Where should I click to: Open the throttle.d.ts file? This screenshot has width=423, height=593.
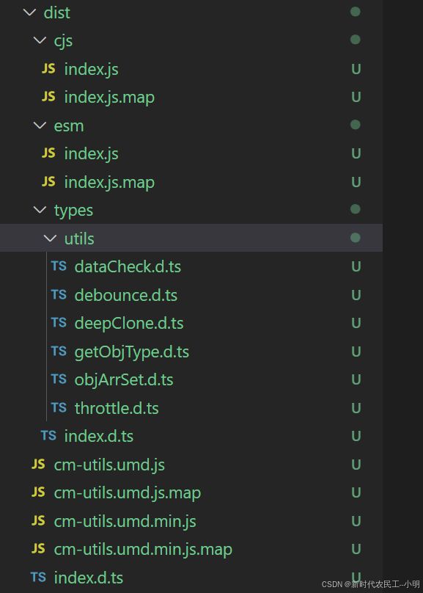pos(117,409)
